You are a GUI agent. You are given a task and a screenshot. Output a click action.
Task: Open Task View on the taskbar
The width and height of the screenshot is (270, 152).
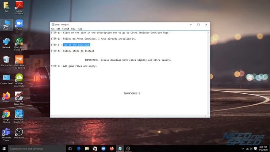(70, 149)
